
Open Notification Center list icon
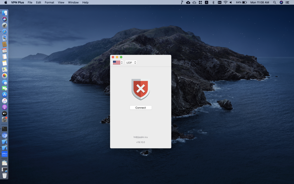287,2
